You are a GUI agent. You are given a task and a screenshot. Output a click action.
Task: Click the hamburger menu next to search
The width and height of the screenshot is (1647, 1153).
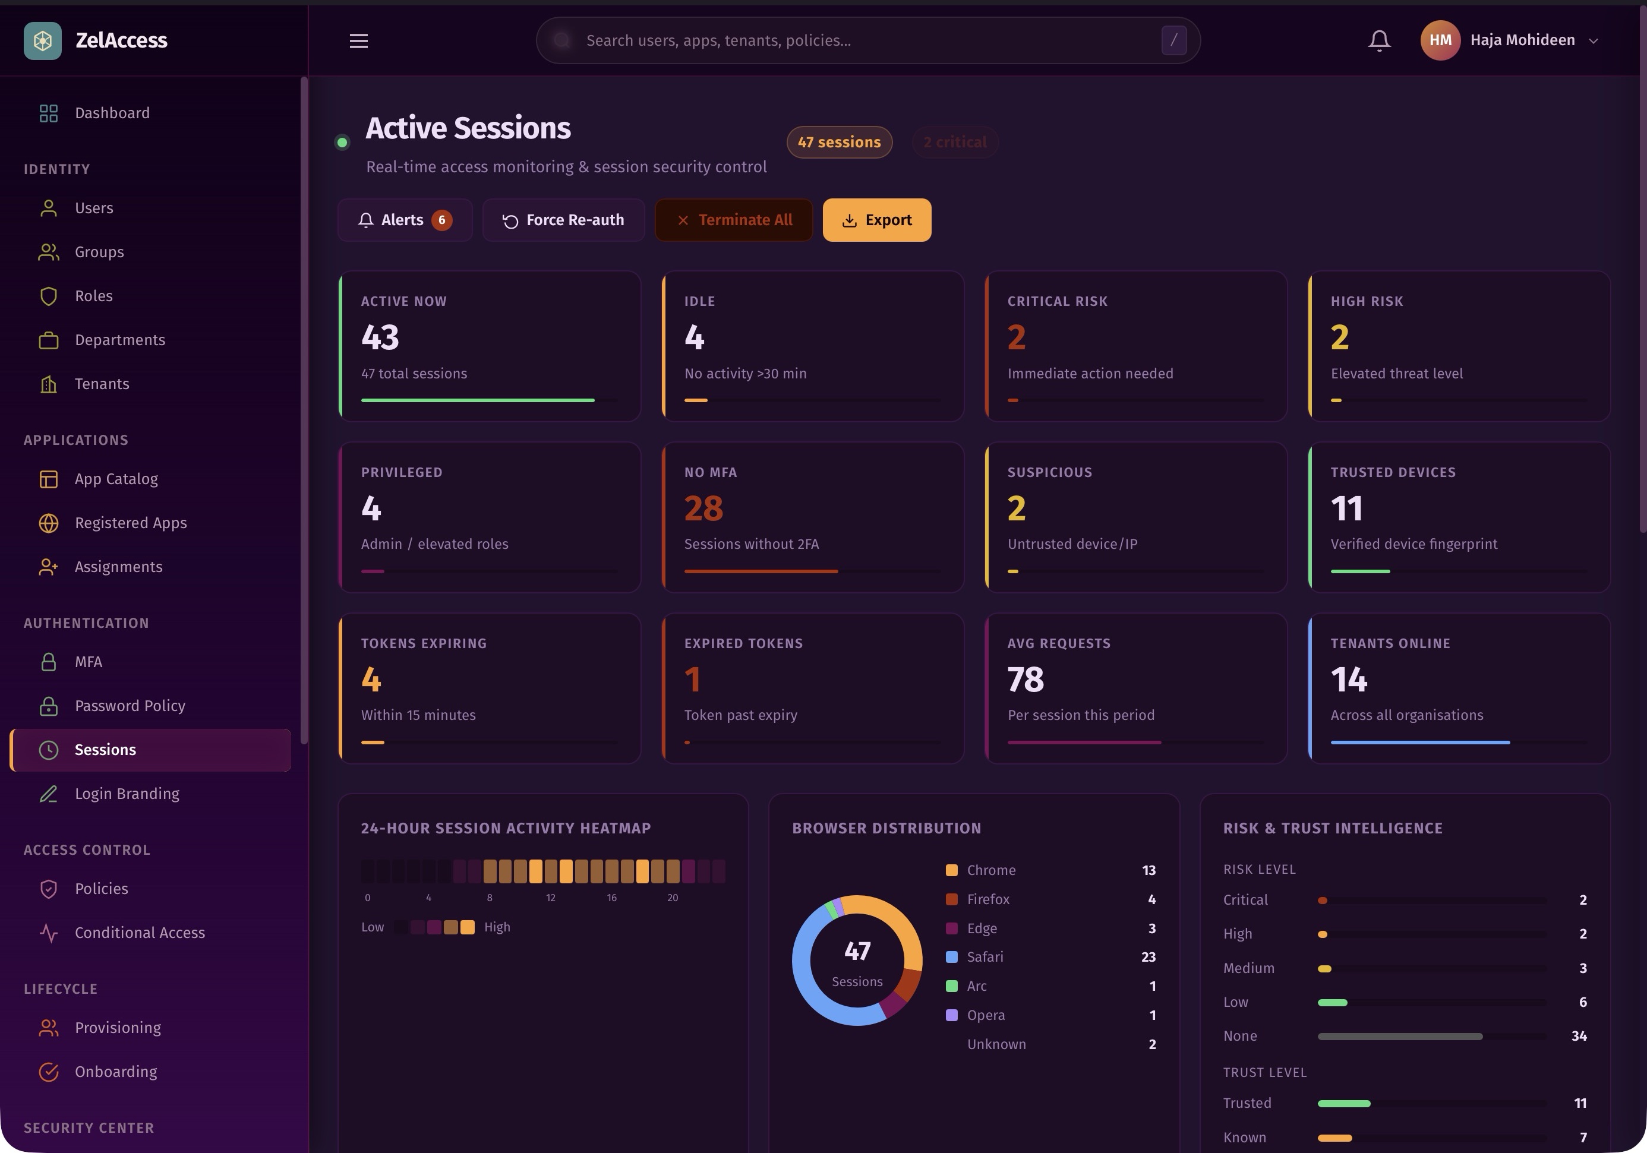[x=358, y=41]
